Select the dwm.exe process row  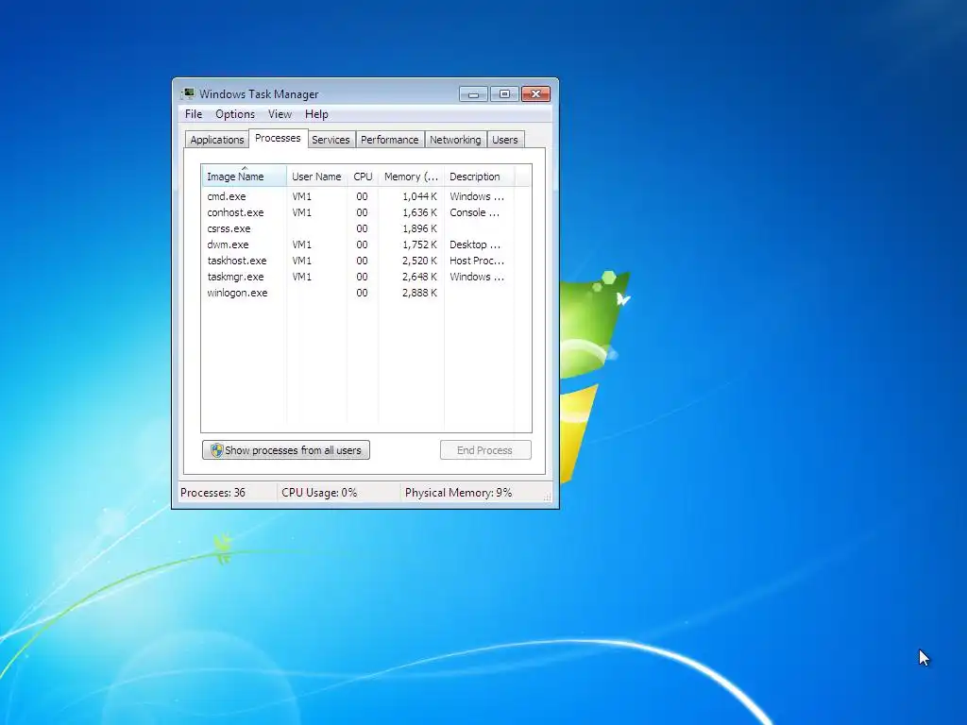[x=366, y=244]
